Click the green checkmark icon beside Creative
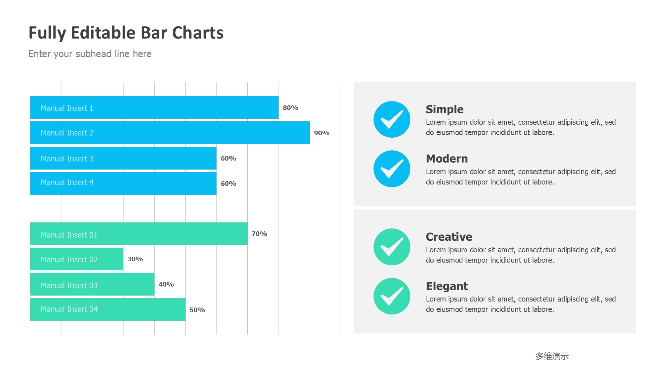The height and width of the screenshot is (374, 664). (x=392, y=247)
